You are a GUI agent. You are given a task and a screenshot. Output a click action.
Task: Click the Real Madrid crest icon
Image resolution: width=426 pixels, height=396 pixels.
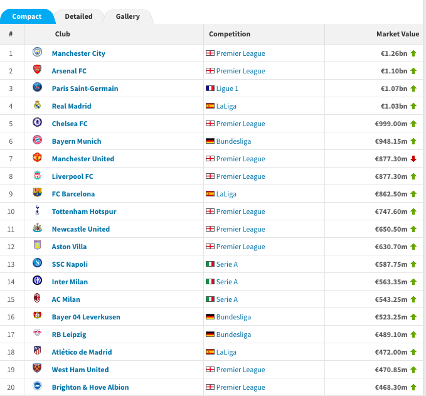(37, 105)
